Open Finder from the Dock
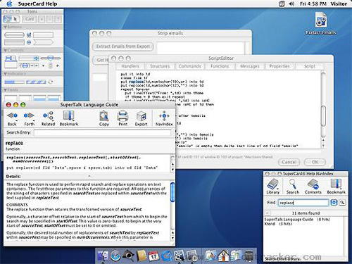 click(103, 256)
